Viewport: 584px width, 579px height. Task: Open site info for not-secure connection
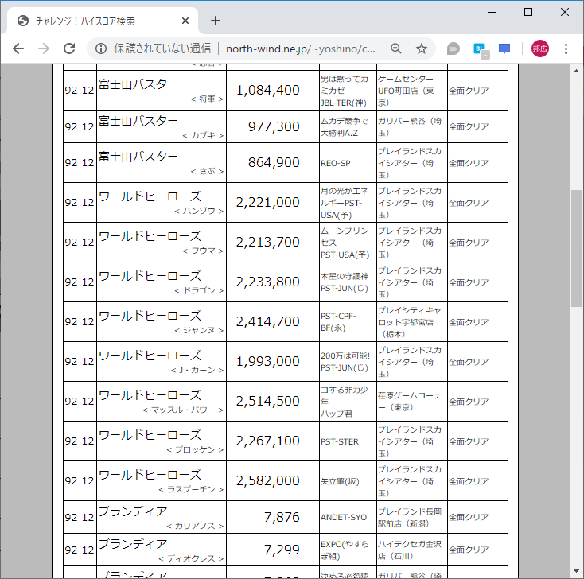(101, 49)
